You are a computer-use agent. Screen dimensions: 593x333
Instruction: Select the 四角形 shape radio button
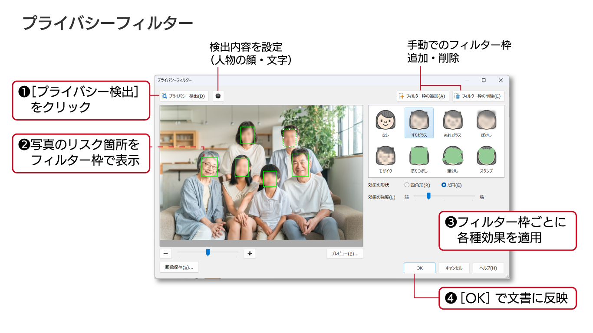[407, 185]
